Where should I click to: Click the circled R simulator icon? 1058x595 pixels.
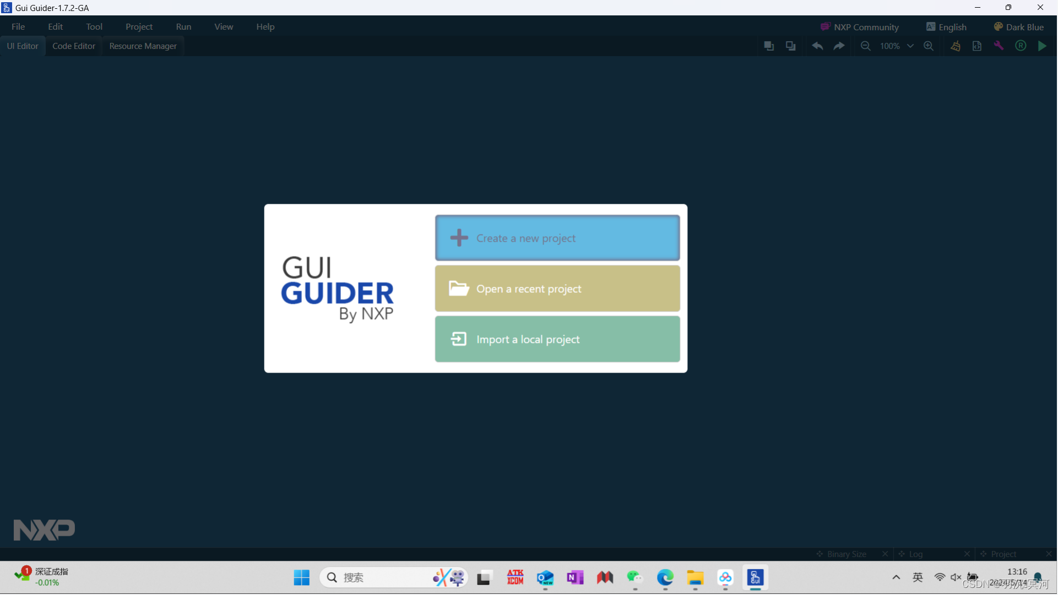click(1021, 46)
